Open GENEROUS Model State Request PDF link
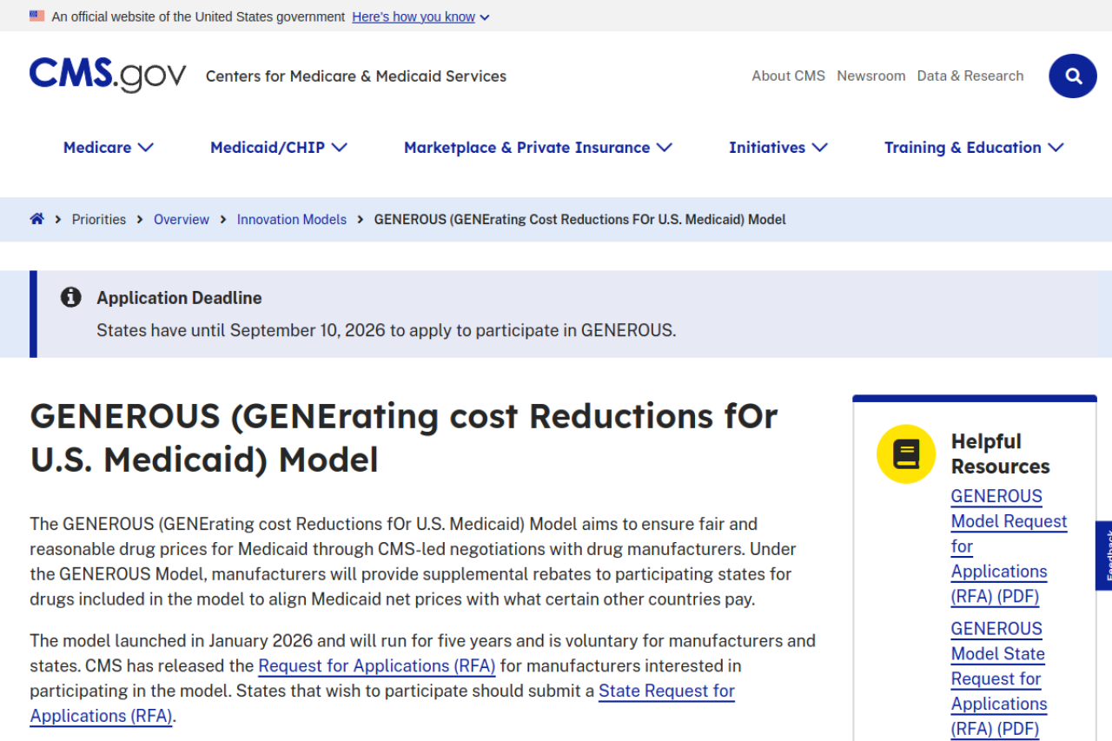1112x741 pixels. click(x=999, y=678)
